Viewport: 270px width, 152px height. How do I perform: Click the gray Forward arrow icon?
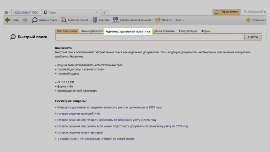coord(25,20)
